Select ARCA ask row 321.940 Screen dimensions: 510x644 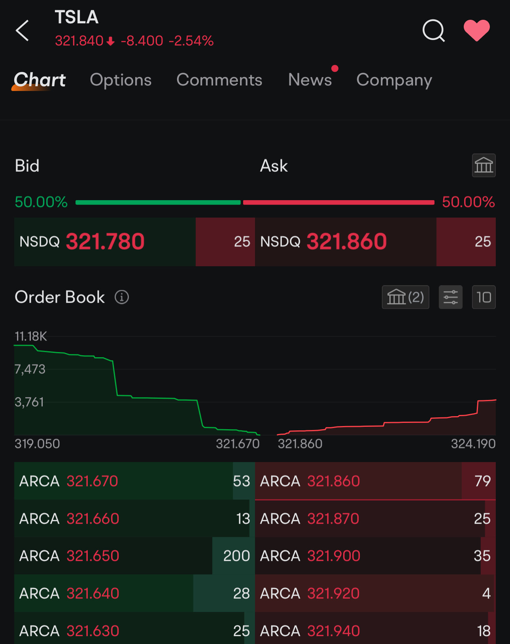376,629
